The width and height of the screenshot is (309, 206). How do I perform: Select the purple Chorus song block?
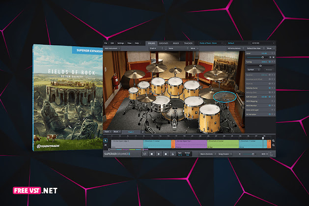(x=191, y=144)
